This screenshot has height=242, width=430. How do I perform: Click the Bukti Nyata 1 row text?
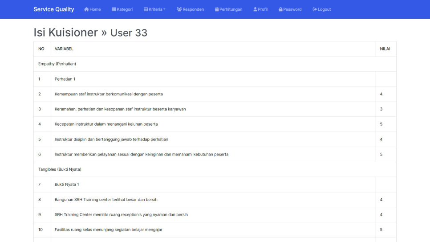click(x=67, y=185)
